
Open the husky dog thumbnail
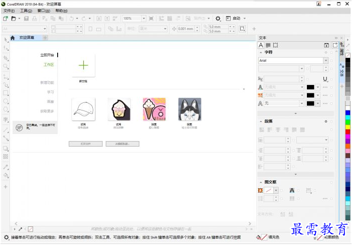pos(190,109)
